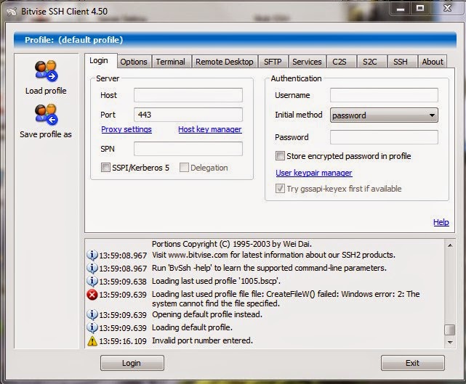The width and height of the screenshot is (466, 384).
Task: Click info icon beside 'Loading last used profile 1005.bscp'
Action: click(x=92, y=281)
